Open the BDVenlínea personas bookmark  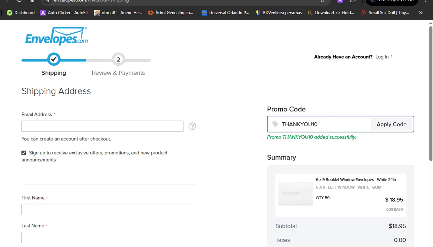click(x=279, y=13)
